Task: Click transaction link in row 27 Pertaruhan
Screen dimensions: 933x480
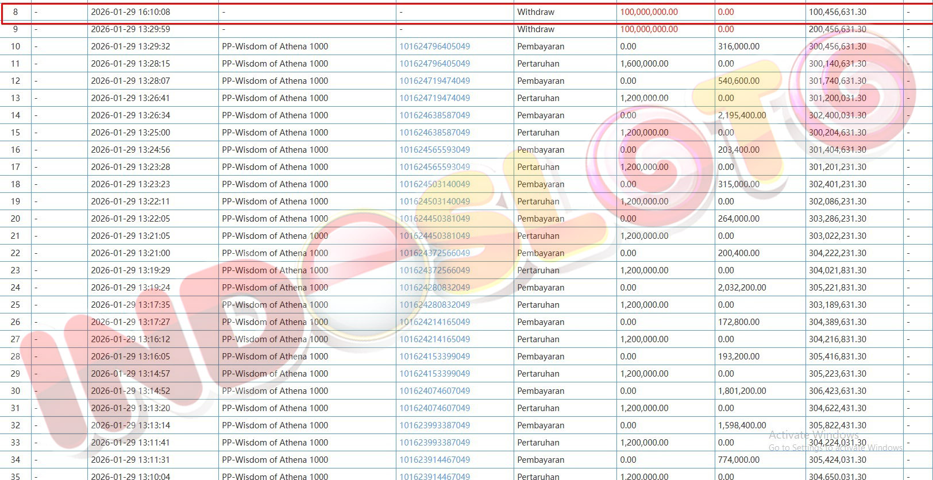Action: [434, 339]
